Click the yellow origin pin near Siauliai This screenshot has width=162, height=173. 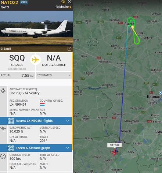pos(133,27)
